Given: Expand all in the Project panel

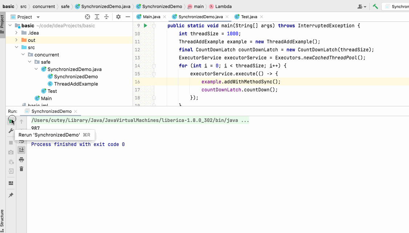Looking at the screenshot, I should pos(97,17).
